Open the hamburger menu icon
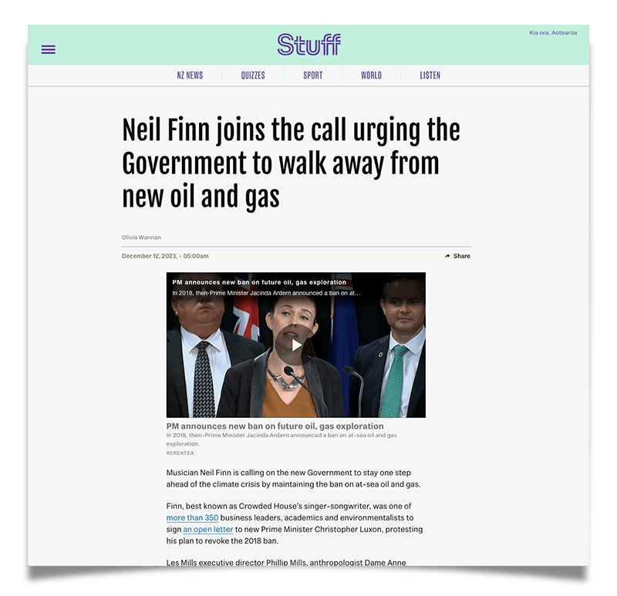 [x=49, y=49]
